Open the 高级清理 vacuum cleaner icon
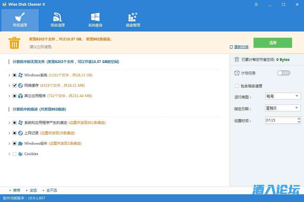This screenshot has height=202, width=304. point(57,17)
